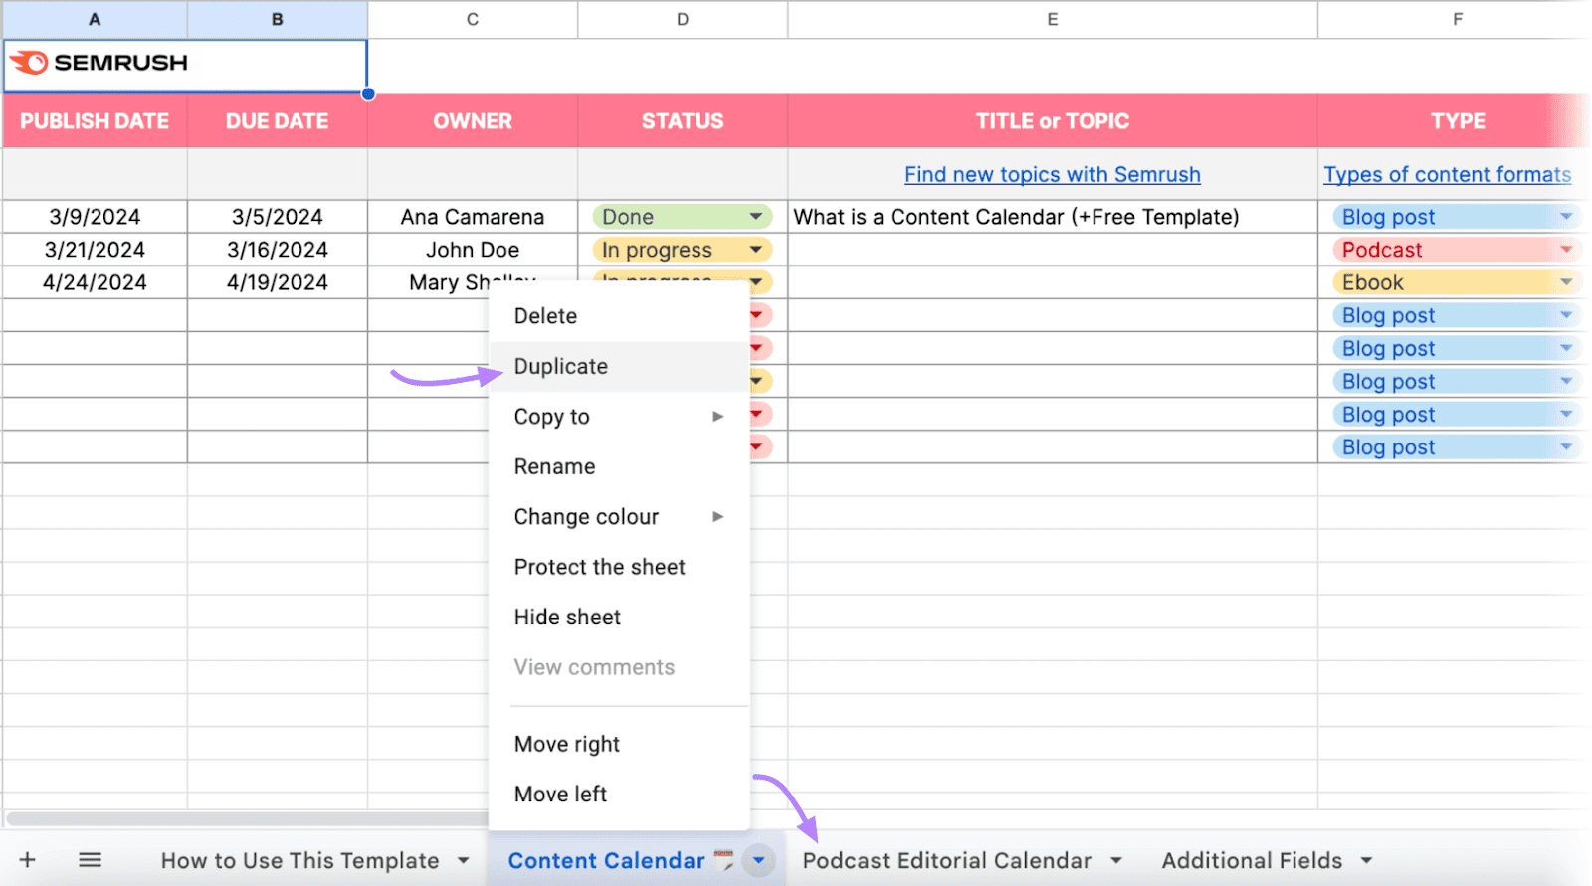Open Change colour submenu arrow
This screenshot has height=886, width=1592.
pos(717,517)
